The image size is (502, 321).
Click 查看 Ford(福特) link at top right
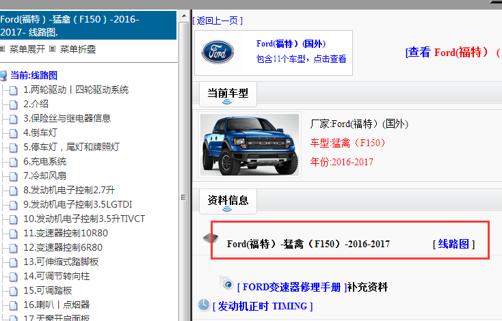(453, 52)
